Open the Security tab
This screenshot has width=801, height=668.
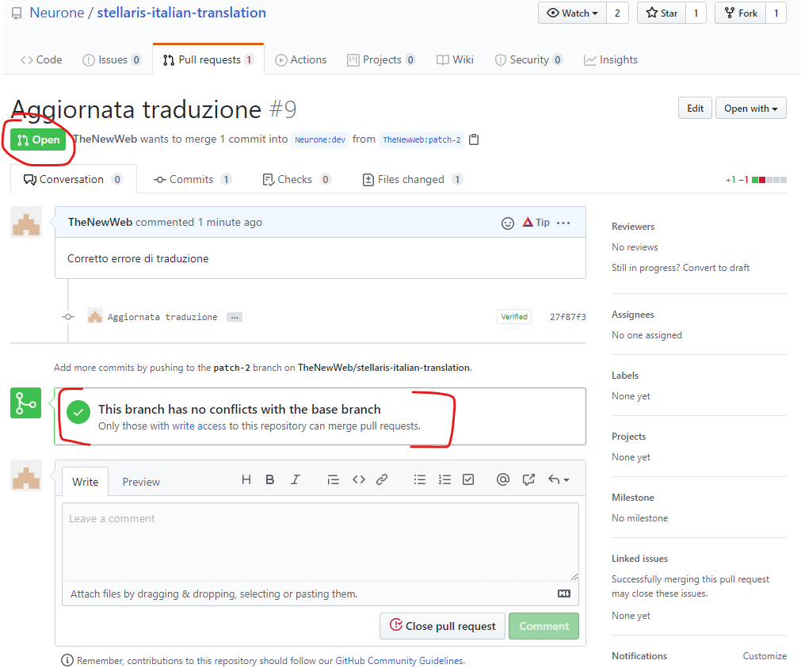click(528, 59)
